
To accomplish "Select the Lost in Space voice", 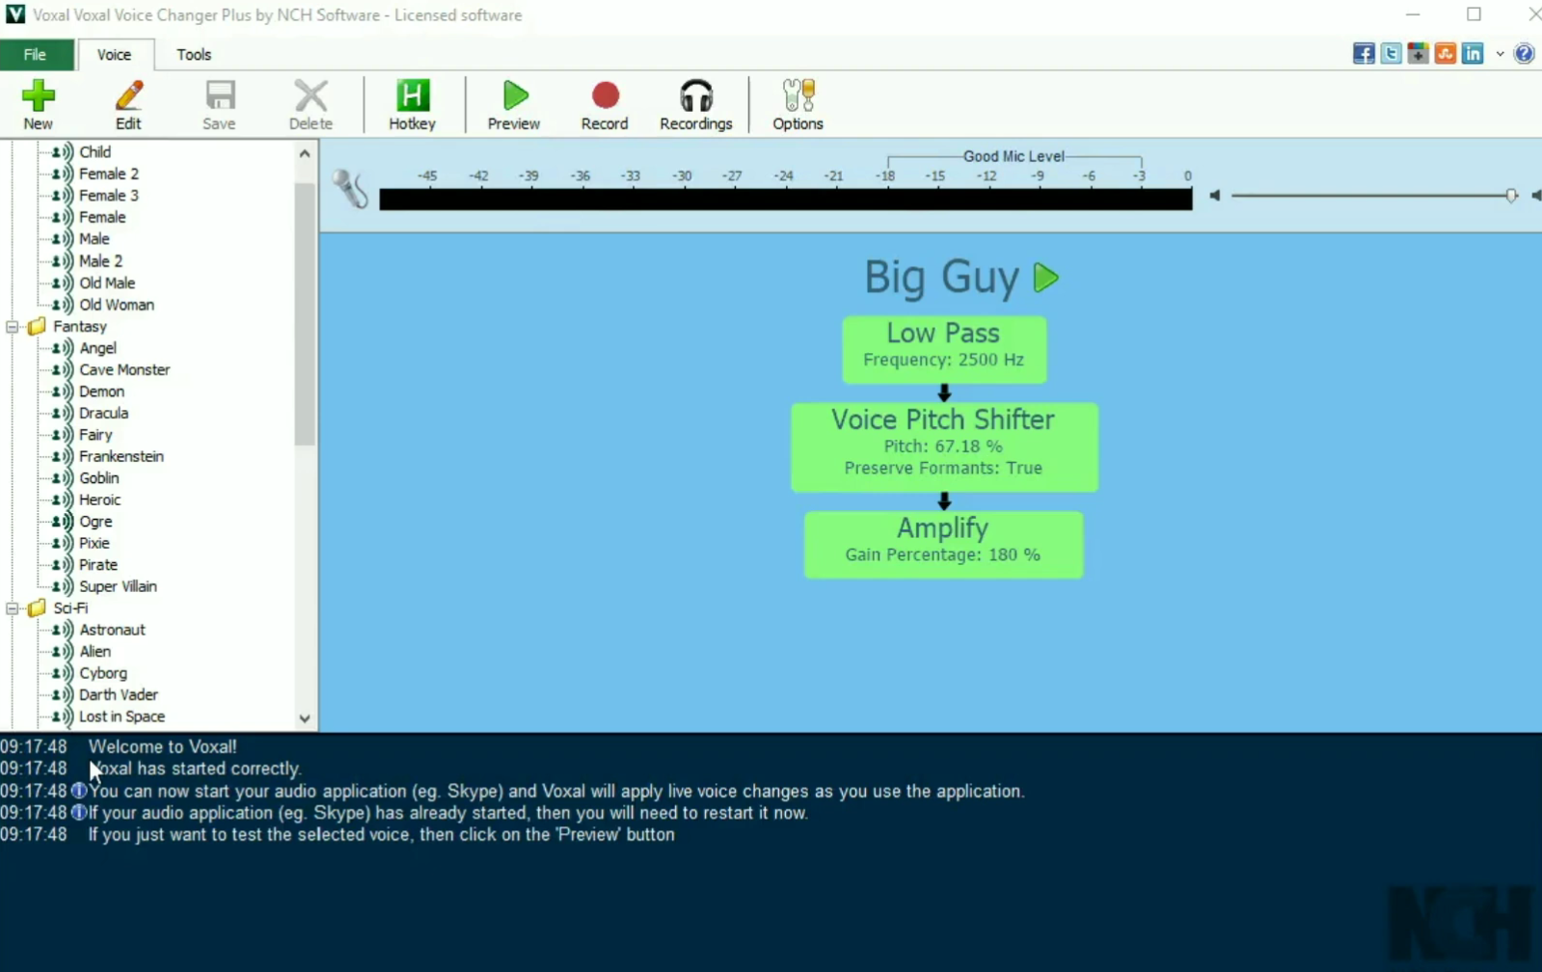I will [122, 717].
